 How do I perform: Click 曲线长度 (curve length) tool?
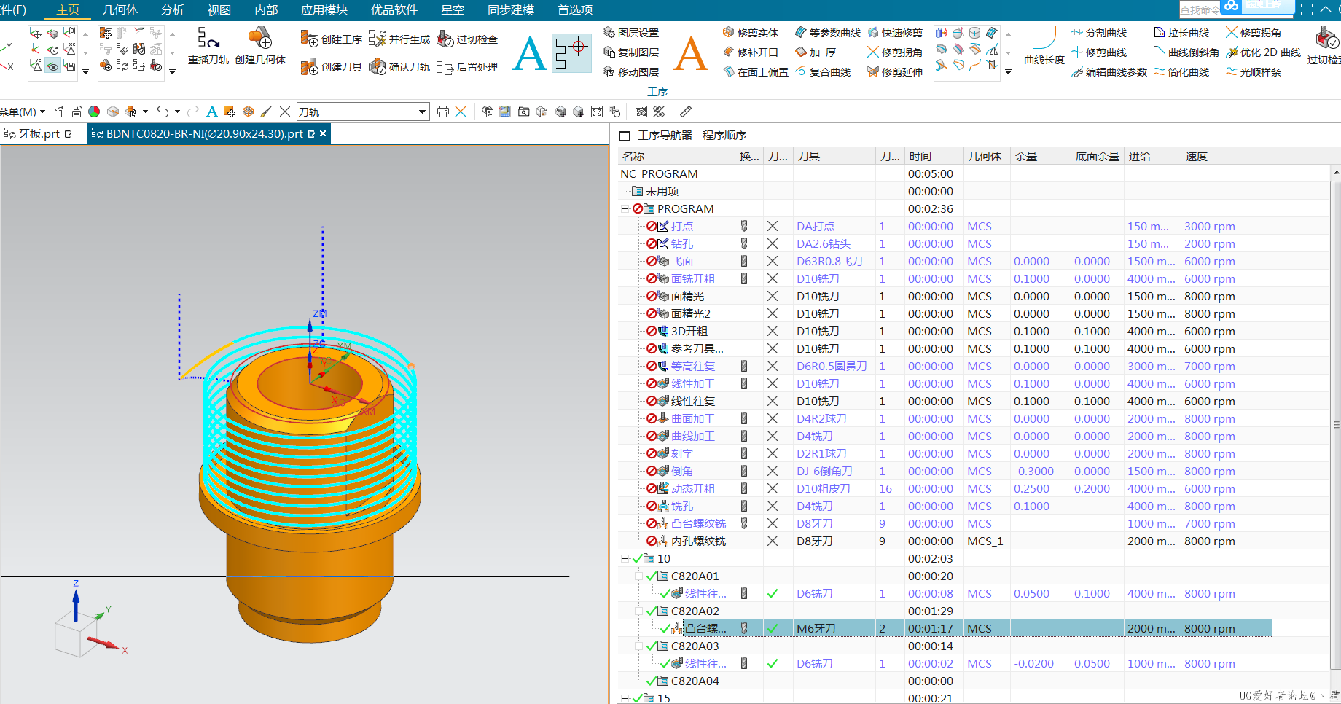tap(1044, 45)
